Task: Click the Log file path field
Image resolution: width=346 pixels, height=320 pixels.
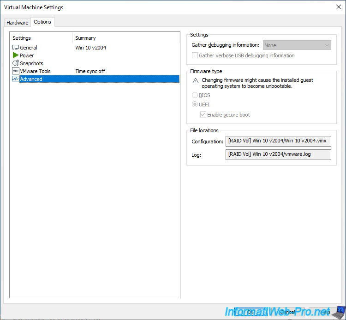Action: 278,154
